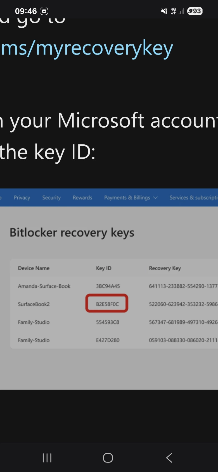The height and width of the screenshot is (472, 218).
Task: Open Services & subscriptions menu item
Action: point(193,198)
